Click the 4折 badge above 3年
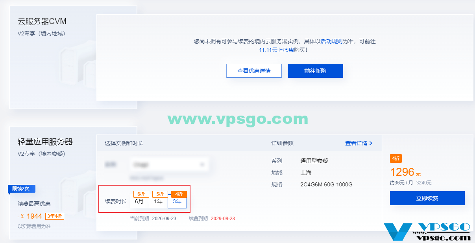The height and width of the screenshot is (243, 475). [179, 194]
